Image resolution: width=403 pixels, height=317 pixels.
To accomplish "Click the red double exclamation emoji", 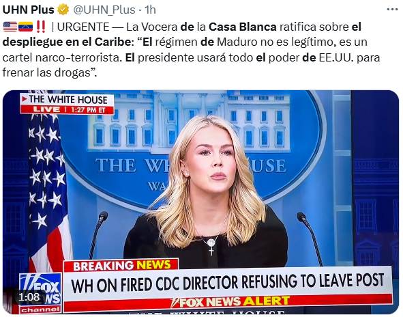I will pos(41,27).
